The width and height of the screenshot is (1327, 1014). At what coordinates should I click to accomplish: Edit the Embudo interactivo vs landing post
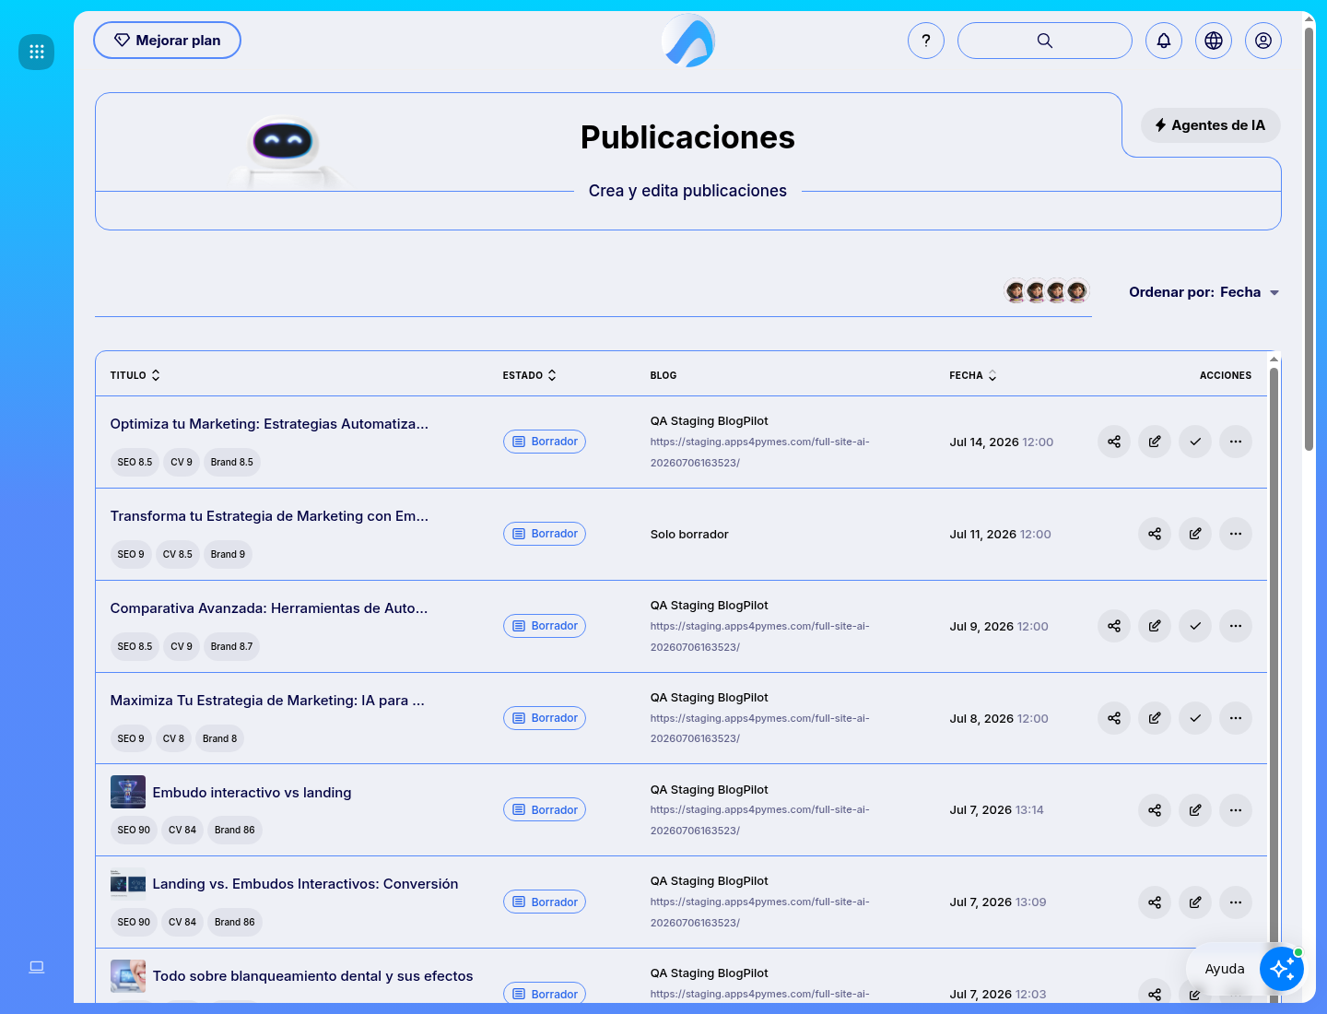pos(1195,810)
